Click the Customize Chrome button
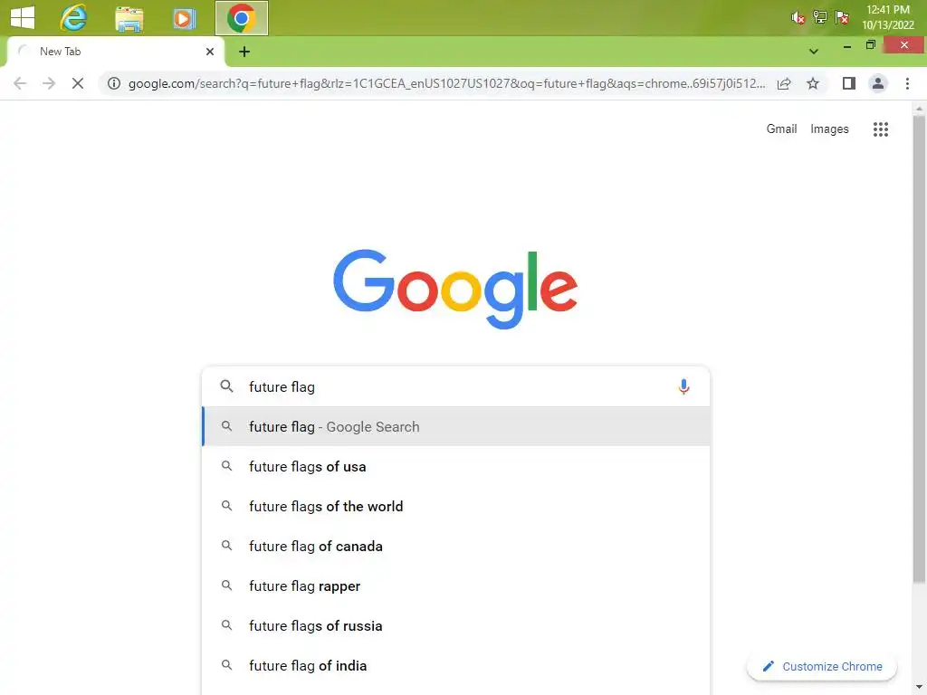 point(822,666)
